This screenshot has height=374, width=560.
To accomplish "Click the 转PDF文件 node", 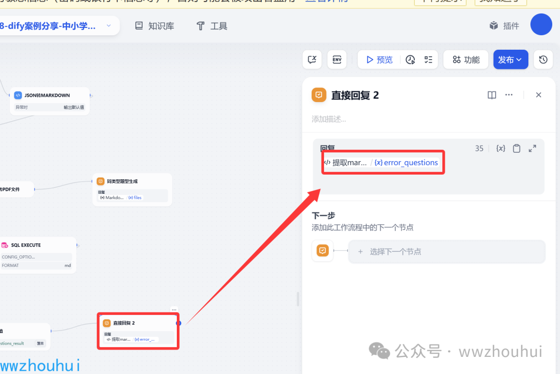I will pos(17,189).
